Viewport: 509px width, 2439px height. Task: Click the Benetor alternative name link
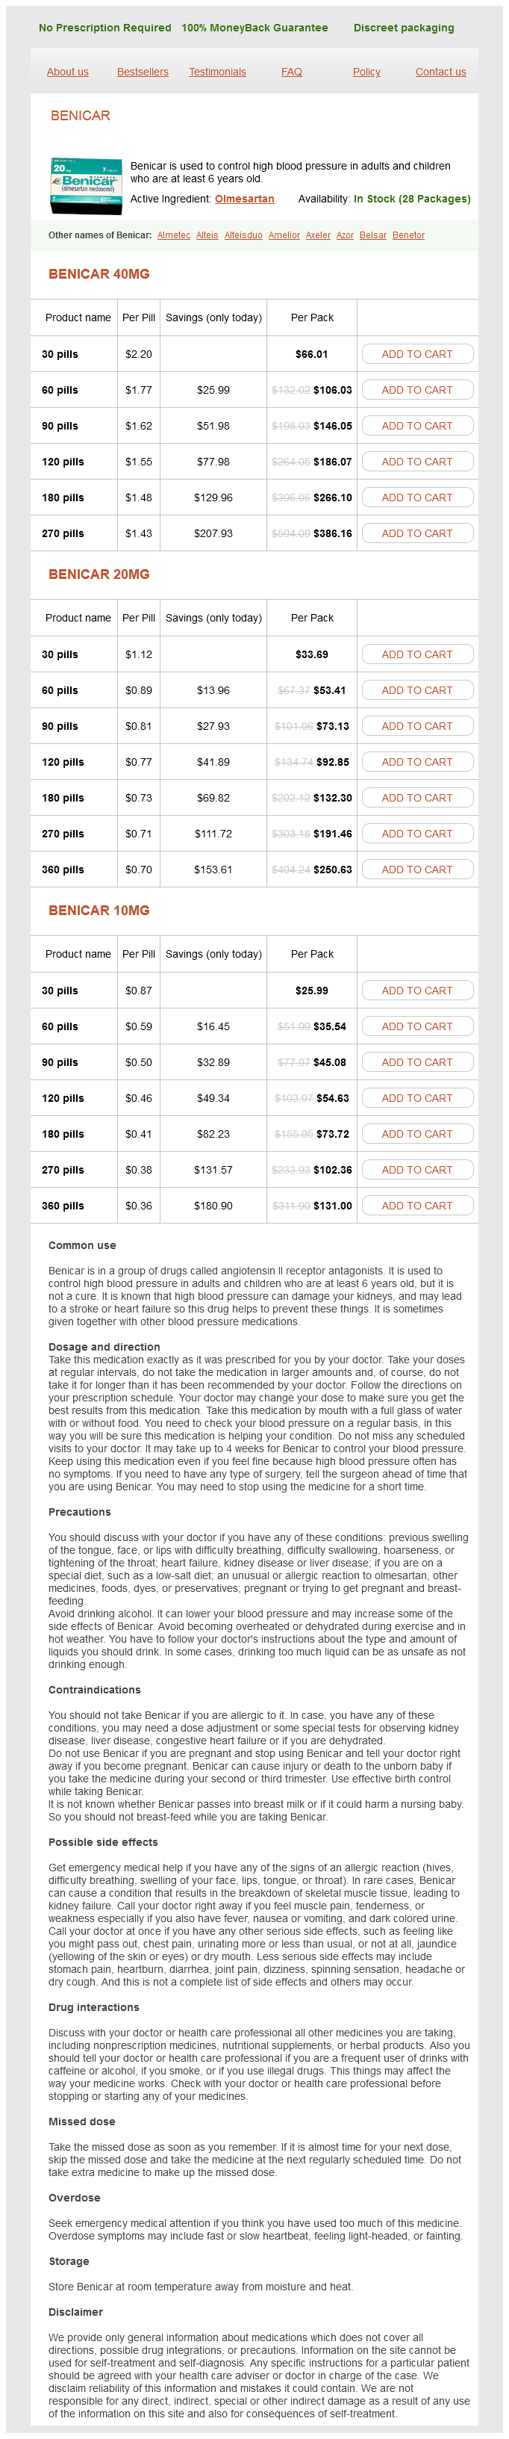pyautogui.click(x=407, y=235)
